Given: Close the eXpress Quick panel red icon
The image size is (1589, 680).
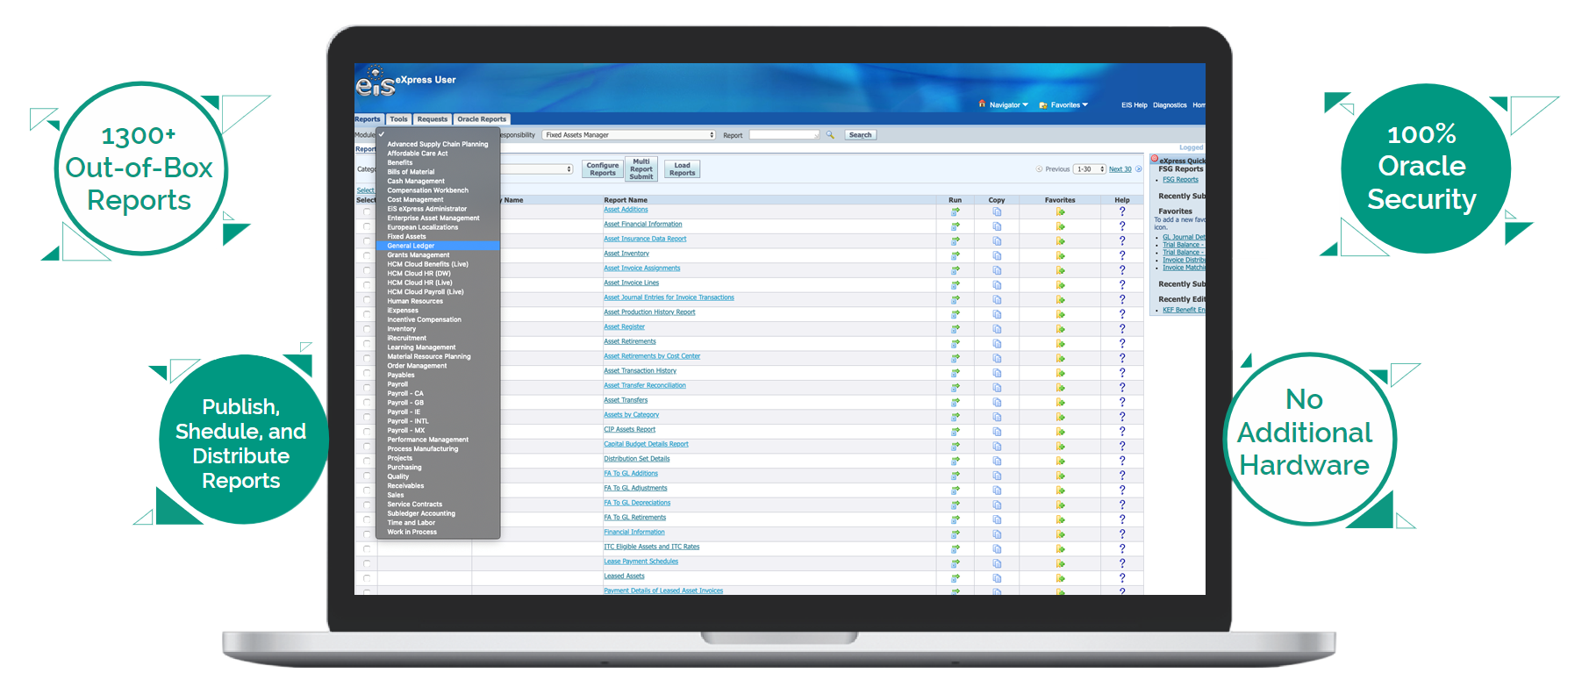Looking at the screenshot, I should coord(1155,160).
